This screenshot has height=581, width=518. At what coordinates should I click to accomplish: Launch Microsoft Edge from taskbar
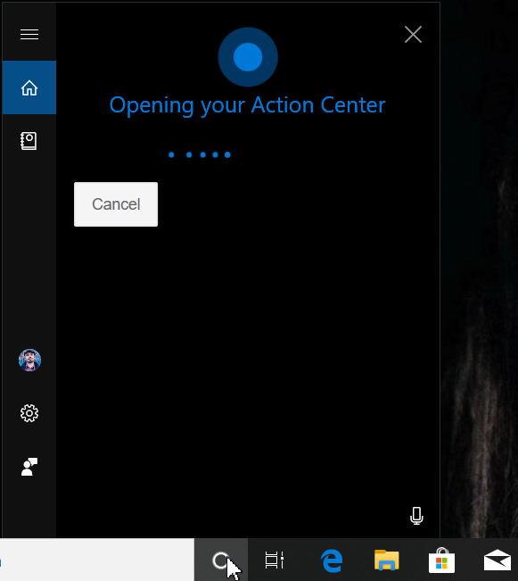pos(332,560)
